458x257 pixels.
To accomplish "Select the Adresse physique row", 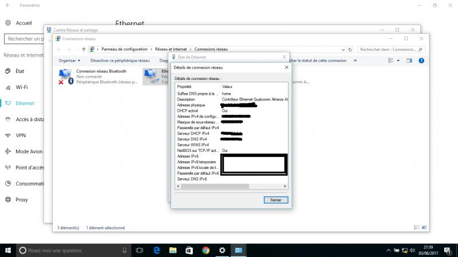I will tap(231, 105).
